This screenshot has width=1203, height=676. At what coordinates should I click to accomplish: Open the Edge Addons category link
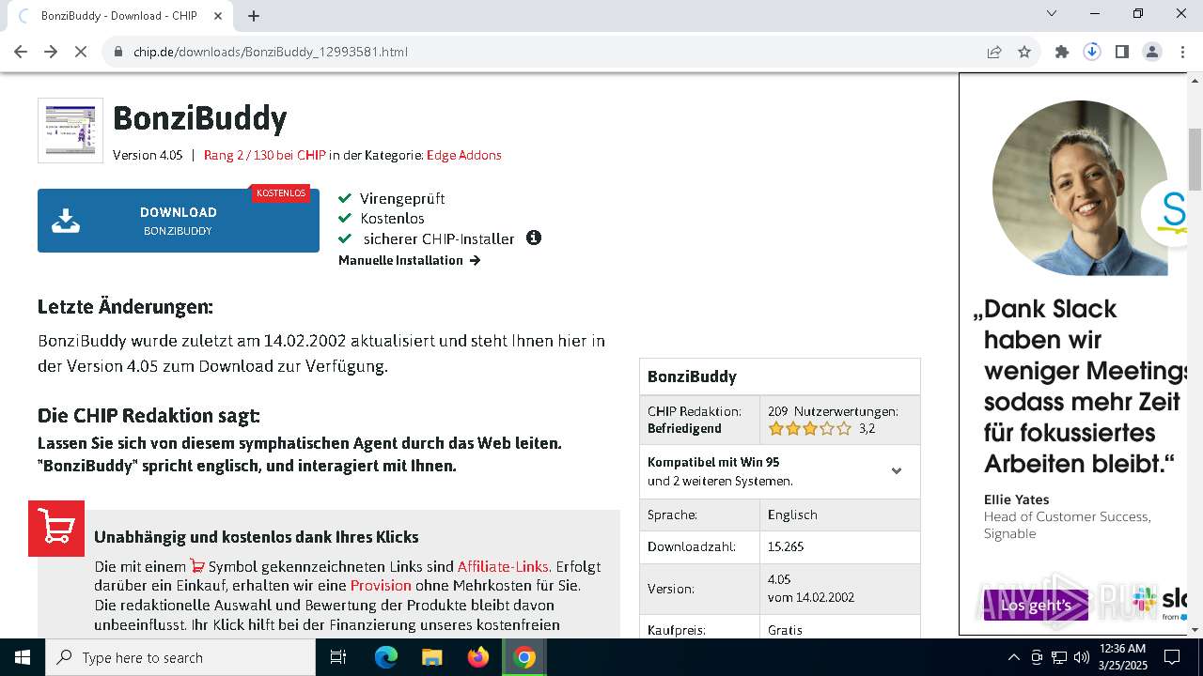464,155
